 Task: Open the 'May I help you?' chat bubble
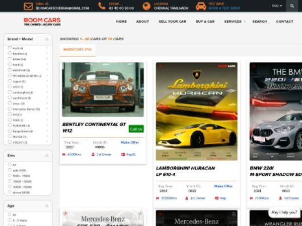284,212
